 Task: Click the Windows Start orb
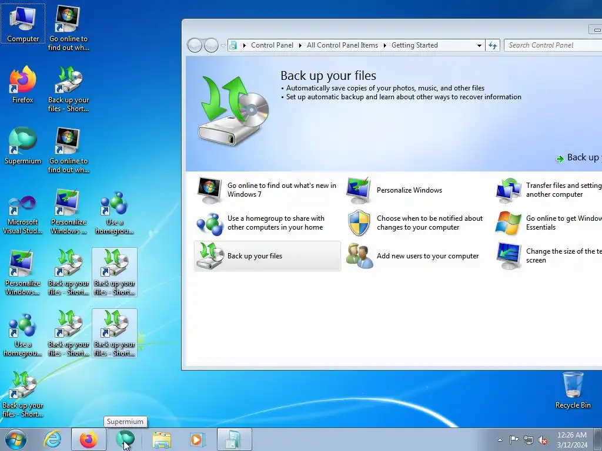coord(15,439)
